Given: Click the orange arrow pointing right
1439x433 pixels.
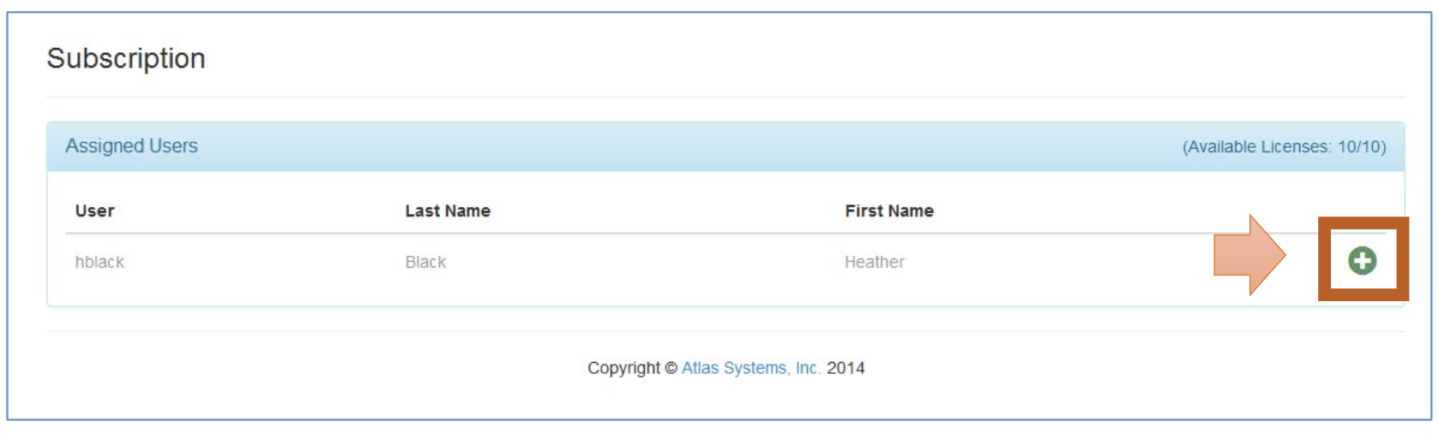Looking at the screenshot, I should point(1249,255).
